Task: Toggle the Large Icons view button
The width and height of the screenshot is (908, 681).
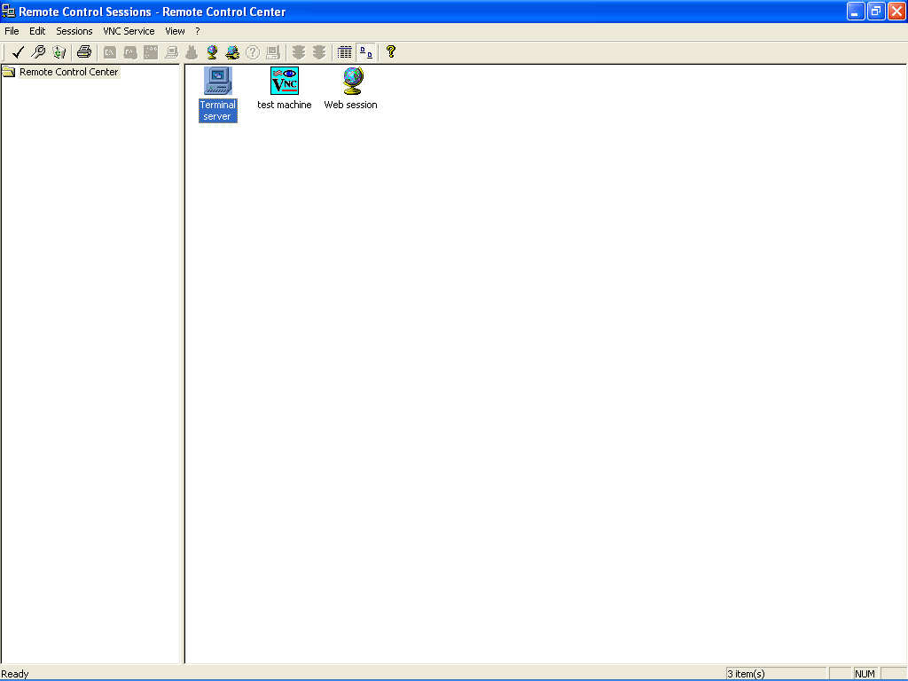Action: pos(365,52)
